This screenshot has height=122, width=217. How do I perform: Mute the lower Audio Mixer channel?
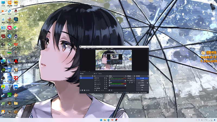tap(110, 86)
